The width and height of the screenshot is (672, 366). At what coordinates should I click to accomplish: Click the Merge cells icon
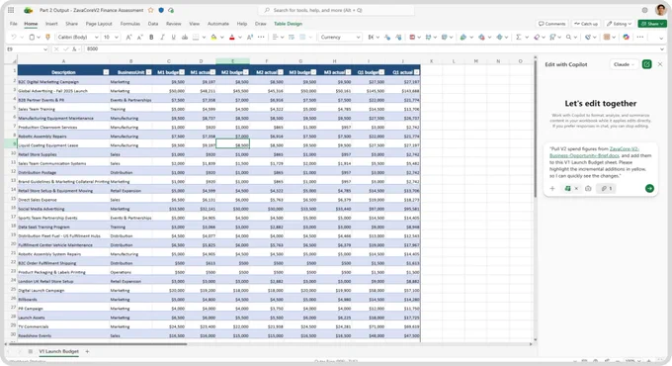point(302,38)
